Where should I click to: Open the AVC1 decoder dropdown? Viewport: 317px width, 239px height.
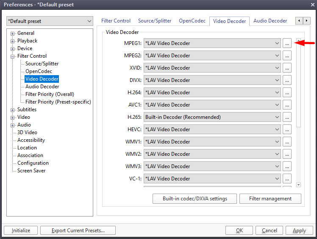point(212,105)
